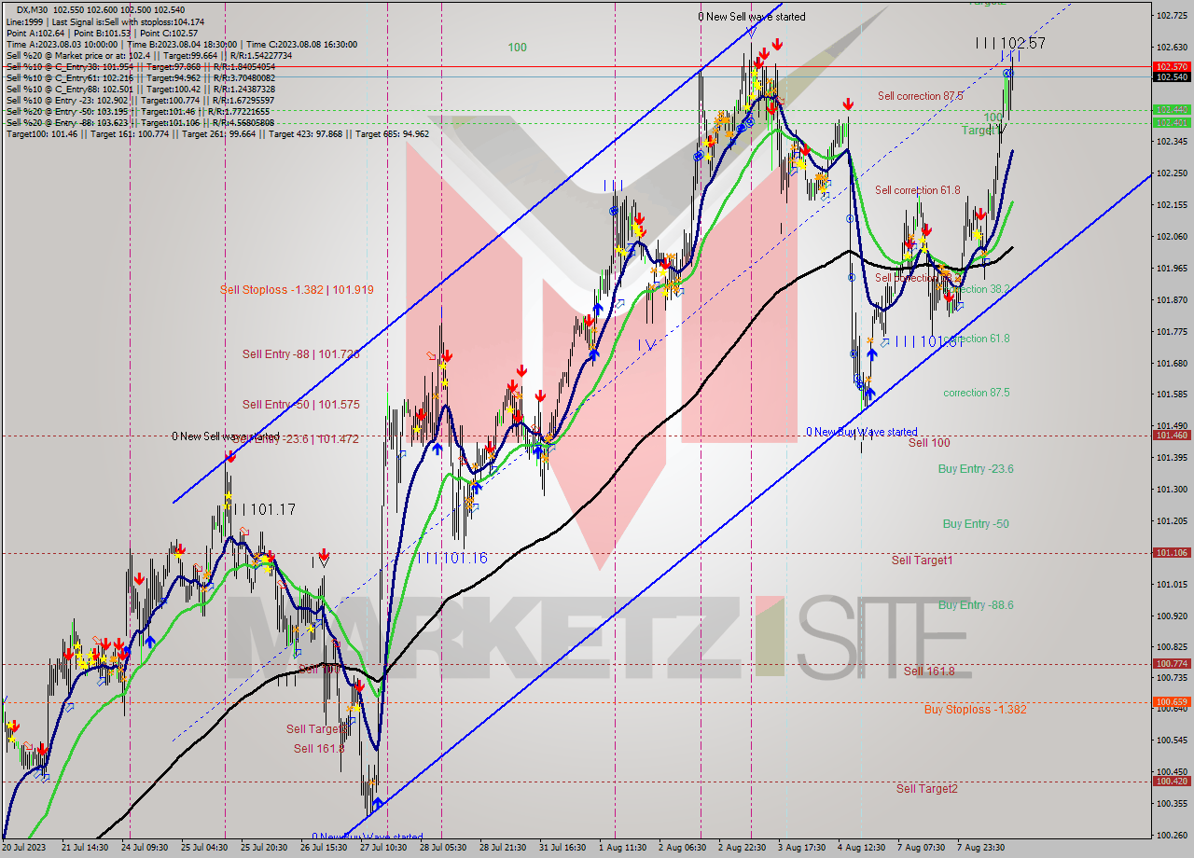Screen dimensions: 1194x858
Task: Select the '2 Aug 22:30' time label
Action: coord(743,848)
